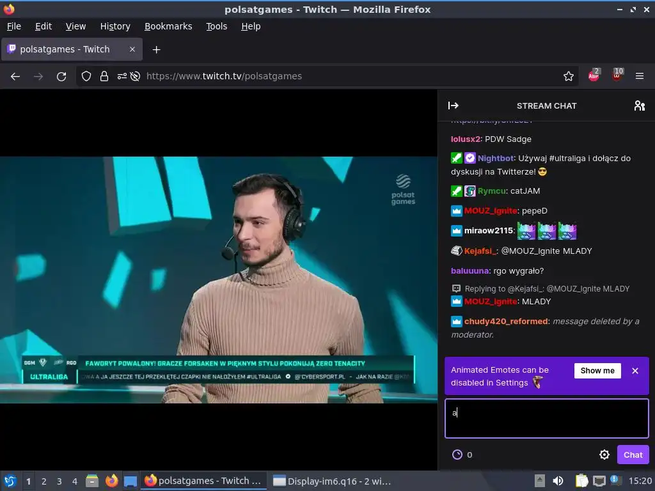Open the community users list icon

point(639,105)
